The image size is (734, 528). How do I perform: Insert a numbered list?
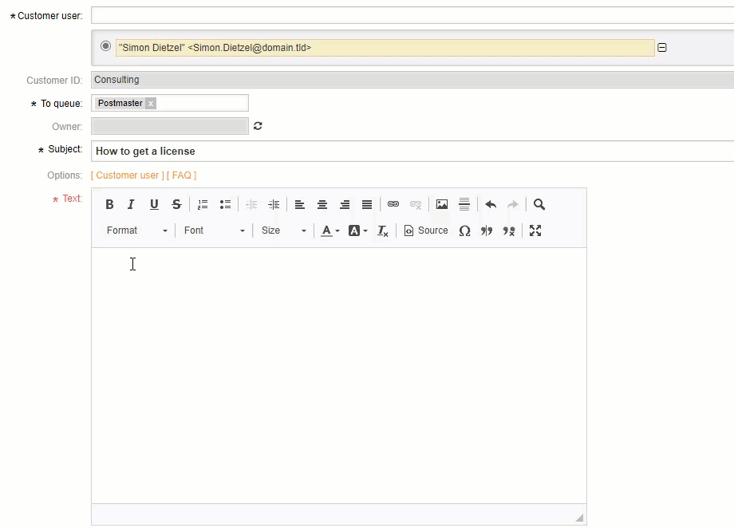(x=202, y=204)
